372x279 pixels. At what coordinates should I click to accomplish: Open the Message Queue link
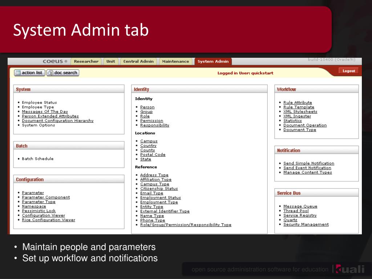[300, 206]
